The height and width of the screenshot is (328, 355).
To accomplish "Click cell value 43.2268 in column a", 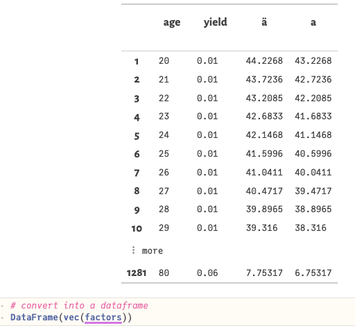I will click(x=313, y=61).
